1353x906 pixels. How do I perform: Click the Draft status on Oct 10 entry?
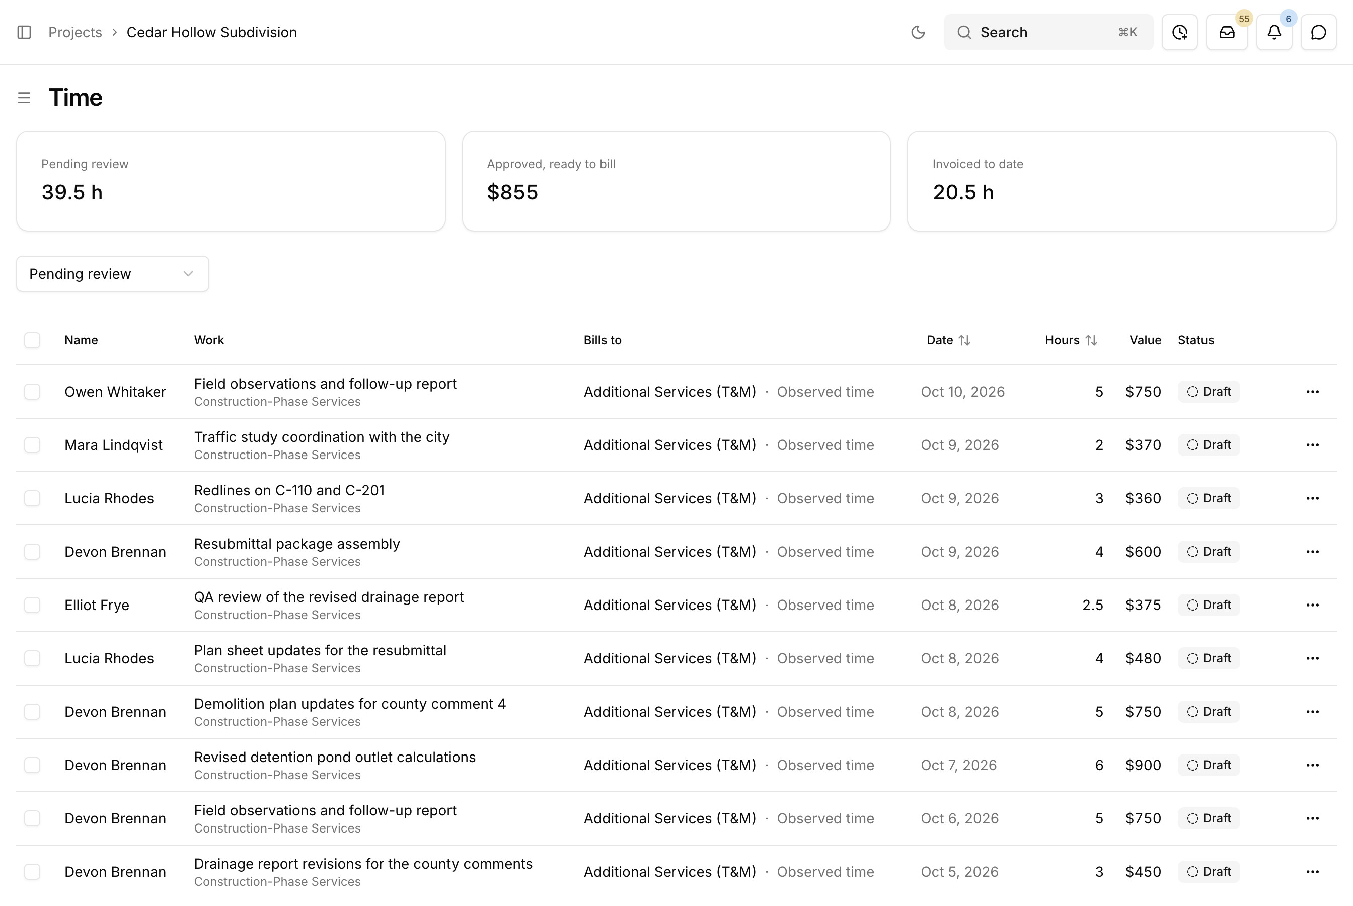tap(1209, 392)
